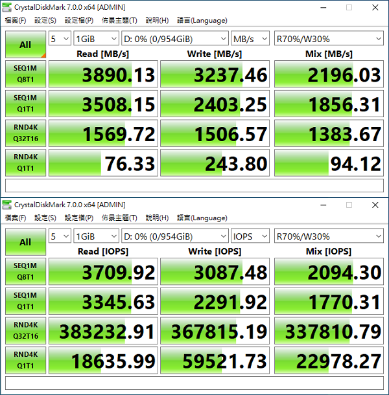The width and height of the screenshot is (389, 395).
Task: Click the comment field at bottom of top window
Action: 194,186
